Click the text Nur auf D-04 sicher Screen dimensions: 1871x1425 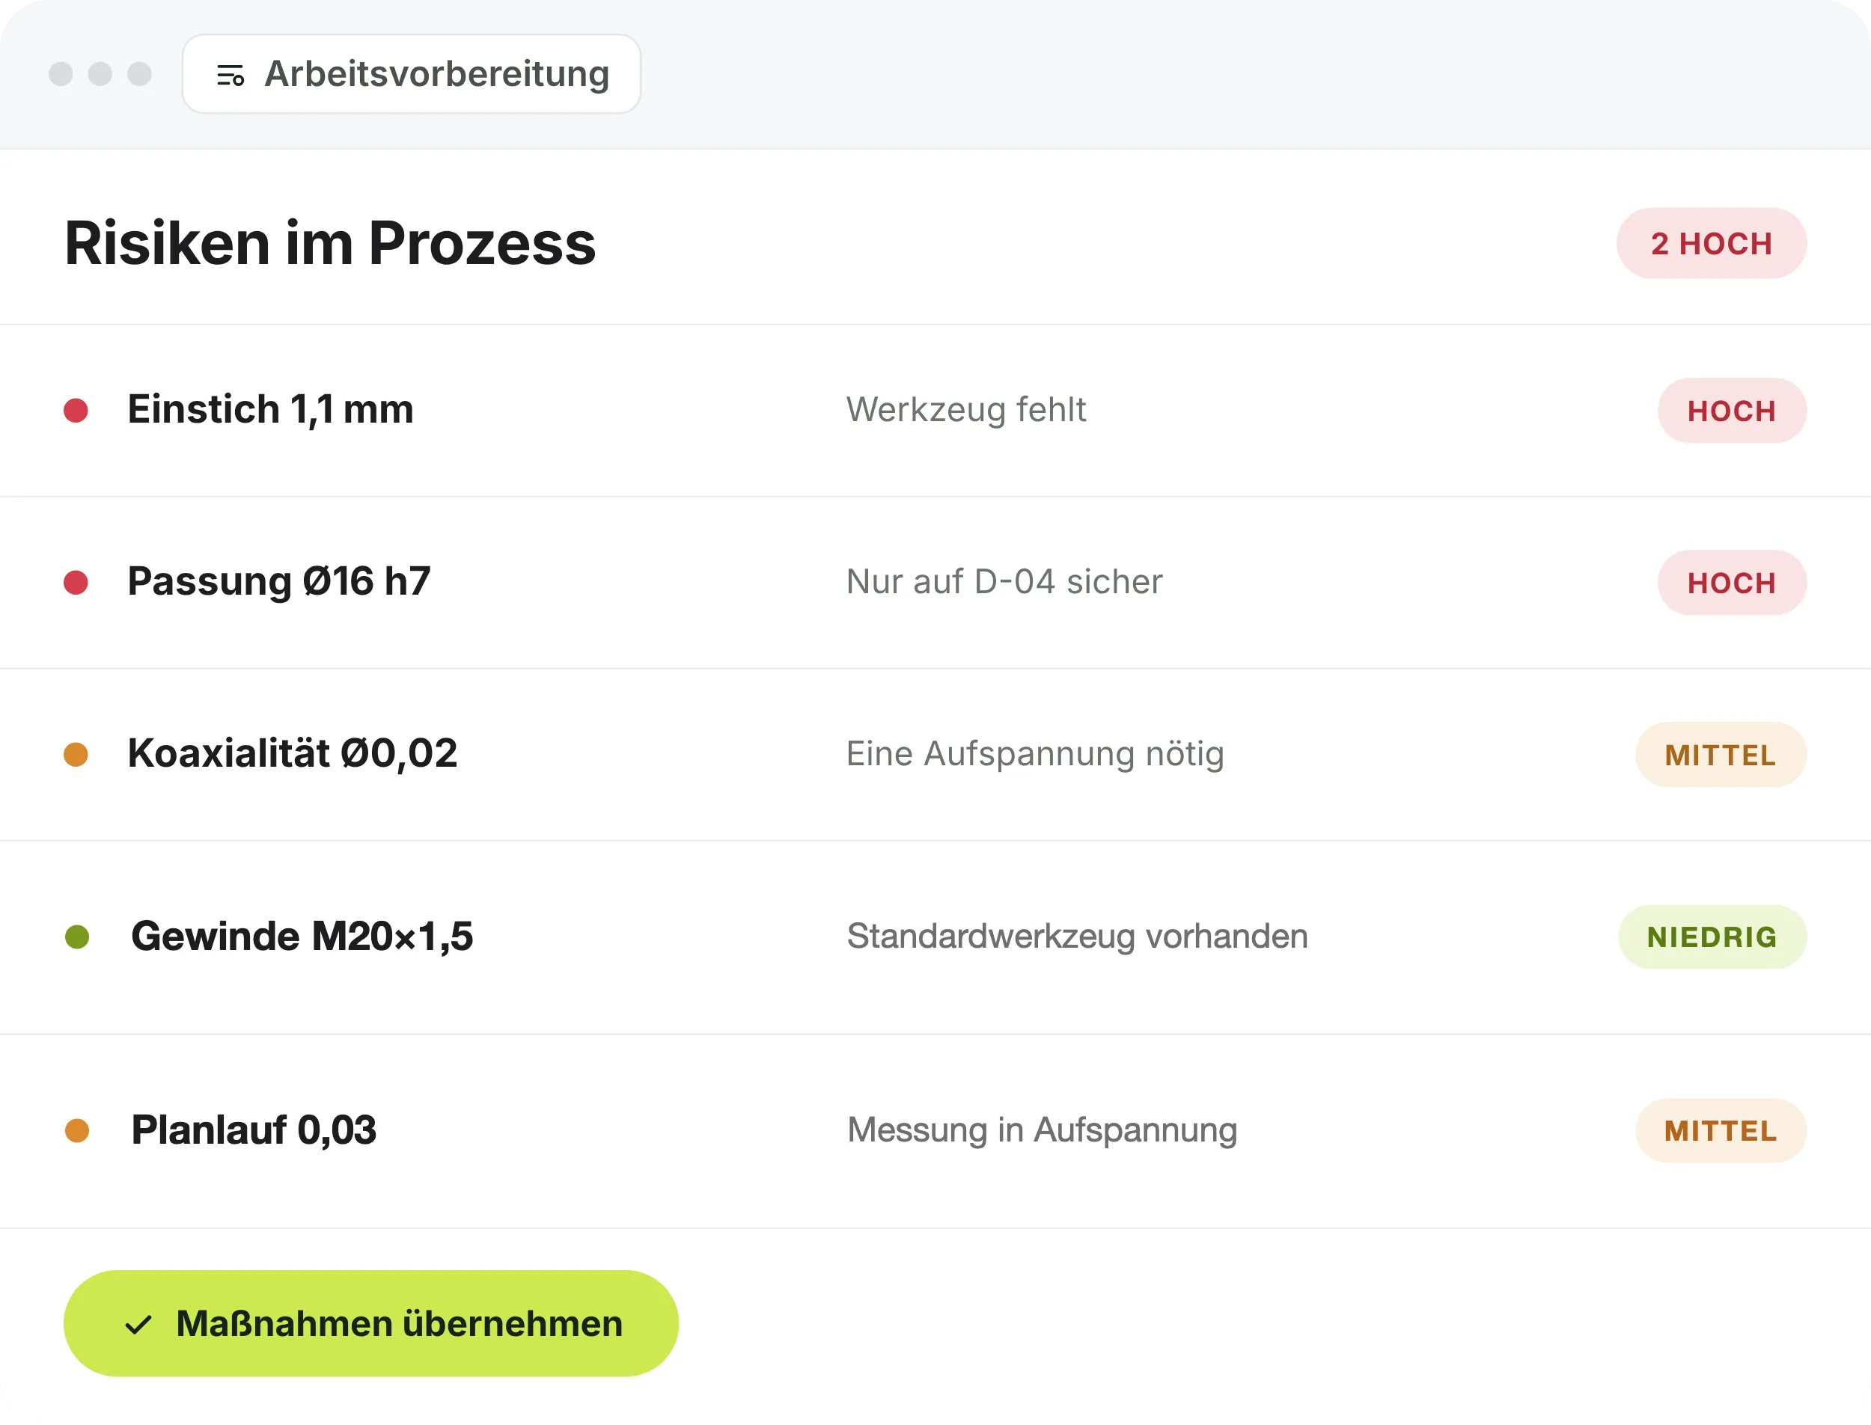tap(1004, 582)
